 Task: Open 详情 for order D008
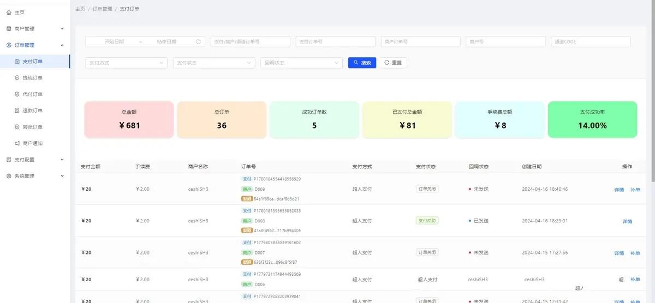pos(627,221)
